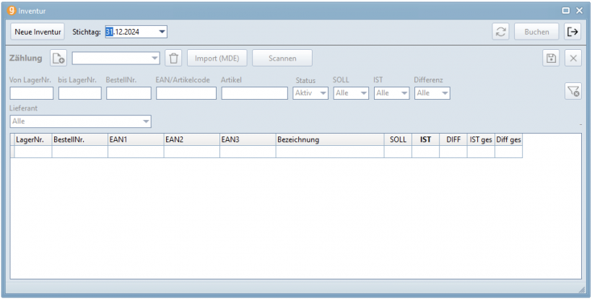Click the exit icon in top toolbar
Viewport: 592px width, 299px height.
coord(572,32)
